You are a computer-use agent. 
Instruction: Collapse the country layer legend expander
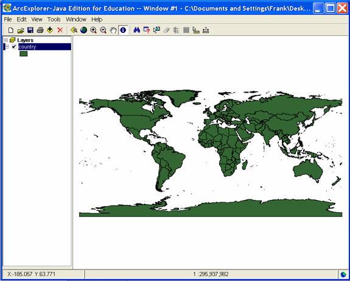pyautogui.click(x=7, y=47)
